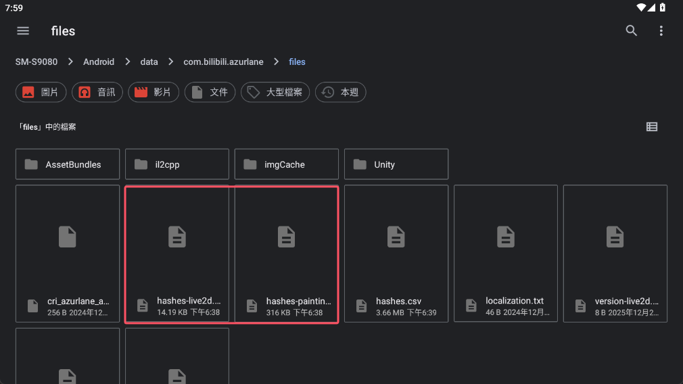Image resolution: width=683 pixels, height=384 pixels.
Task: Filter by 影片 videos chip
Action: coord(154,93)
